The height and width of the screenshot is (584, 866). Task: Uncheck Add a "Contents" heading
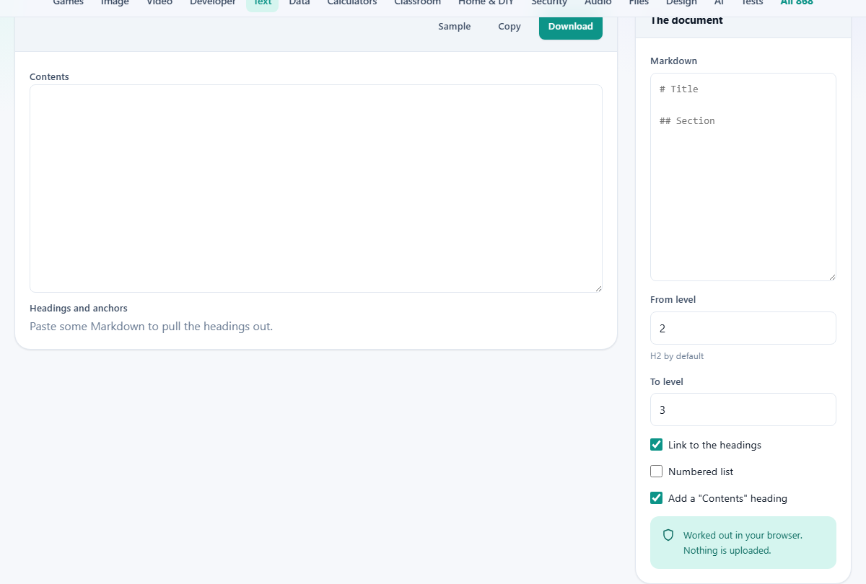656,498
